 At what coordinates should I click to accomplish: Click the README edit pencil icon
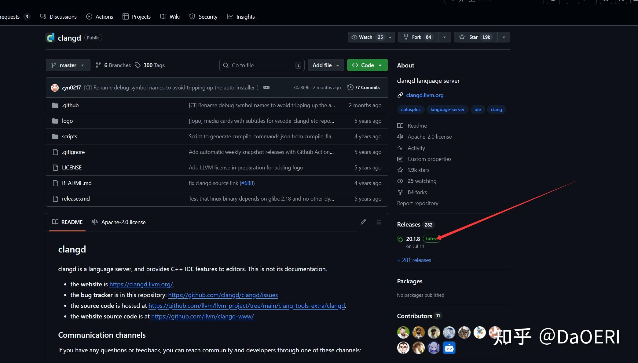(363, 222)
